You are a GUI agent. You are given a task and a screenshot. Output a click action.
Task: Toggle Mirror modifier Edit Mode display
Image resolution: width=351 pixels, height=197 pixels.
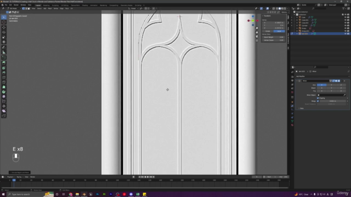pos(333,81)
